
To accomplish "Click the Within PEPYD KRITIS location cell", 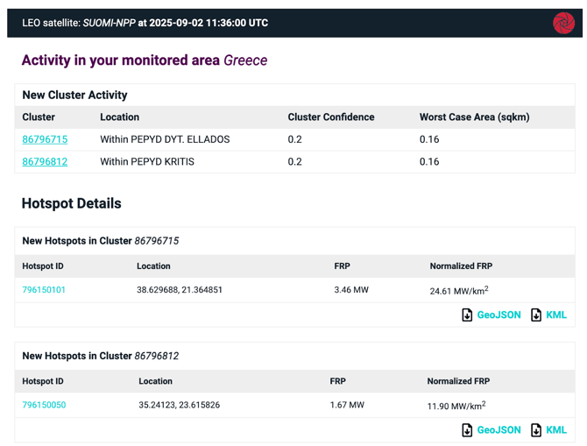I will tap(147, 161).
